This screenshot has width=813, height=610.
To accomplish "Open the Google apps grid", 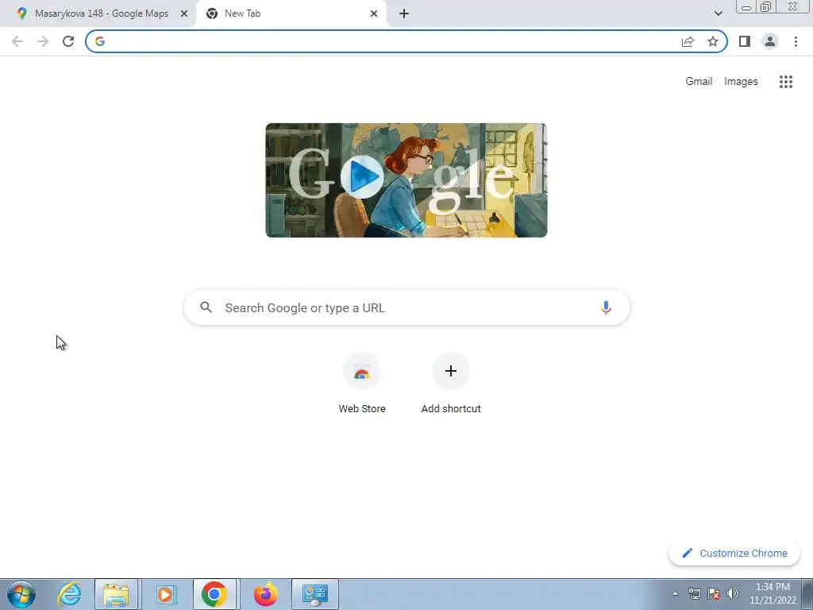I will coord(786,82).
